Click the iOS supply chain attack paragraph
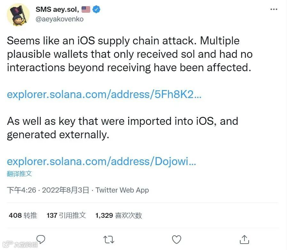 tap(130, 54)
